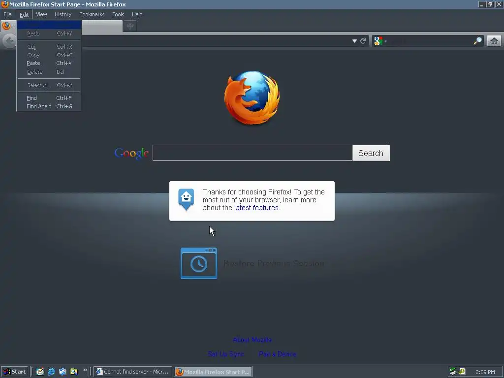This screenshot has height=378, width=504.
Task: Open Help menu
Action: [x=137, y=14]
